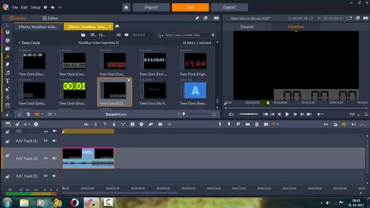
Task: Select the Library tab
Action: click(17, 18)
